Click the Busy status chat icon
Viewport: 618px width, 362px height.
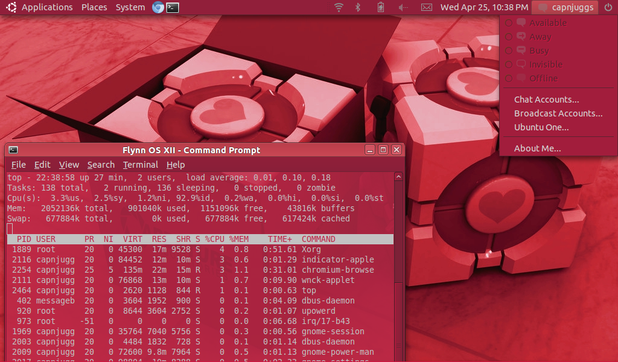pos(521,50)
